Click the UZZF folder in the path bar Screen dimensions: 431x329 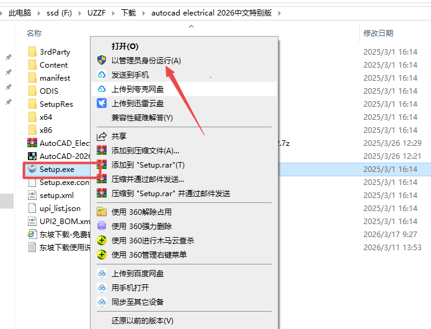(96, 12)
